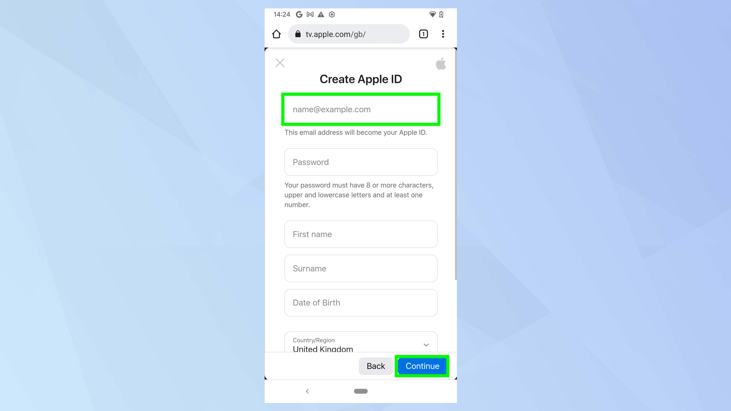Click the Apple logo icon
The height and width of the screenshot is (411, 731).
pyautogui.click(x=441, y=64)
